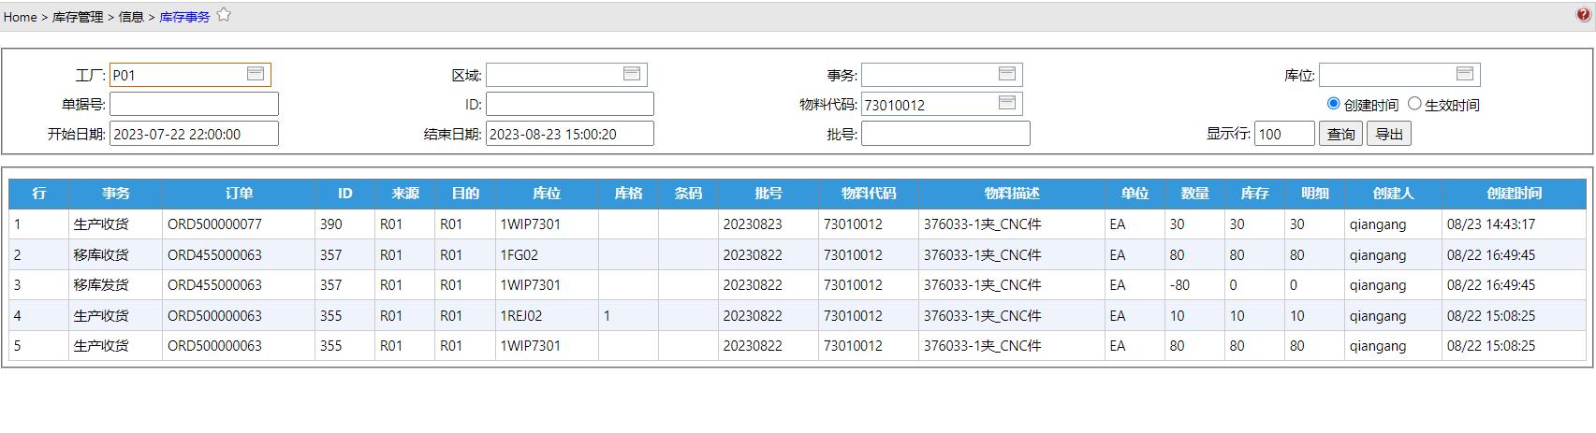Screen dimensions: 1596x433
Task: Open the 库位 field picker icon
Action: click(x=1465, y=74)
